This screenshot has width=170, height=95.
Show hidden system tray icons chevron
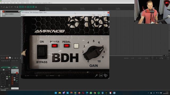tap(148, 93)
